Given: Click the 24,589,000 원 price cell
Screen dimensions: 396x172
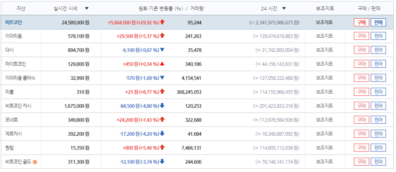Looking at the screenshot, I should click(x=76, y=22).
